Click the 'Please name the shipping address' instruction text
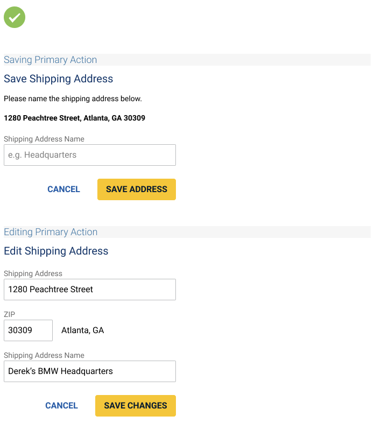 click(x=73, y=98)
